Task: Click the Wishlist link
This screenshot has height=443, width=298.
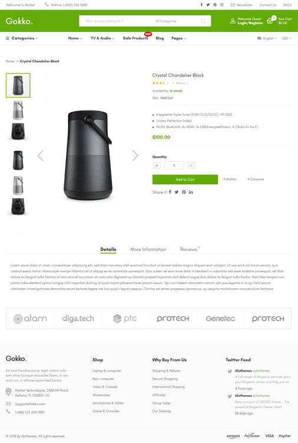Action: [230, 179]
